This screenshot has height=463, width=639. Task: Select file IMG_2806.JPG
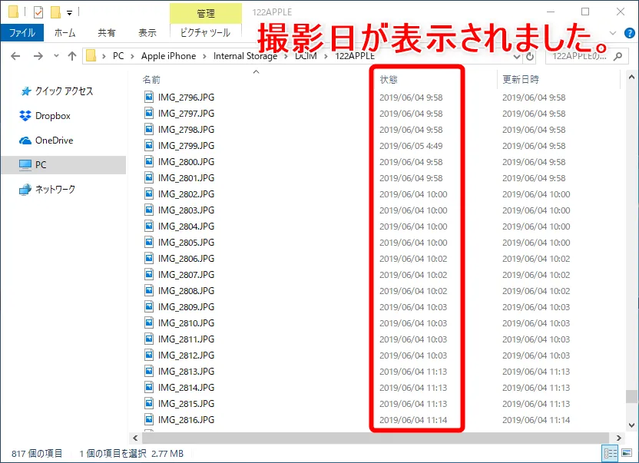[x=186, y=259]
